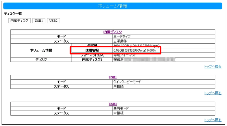Viewport: 227px width, 126px height.
Task: Open the USB2 table heading link
Action: 113,104
